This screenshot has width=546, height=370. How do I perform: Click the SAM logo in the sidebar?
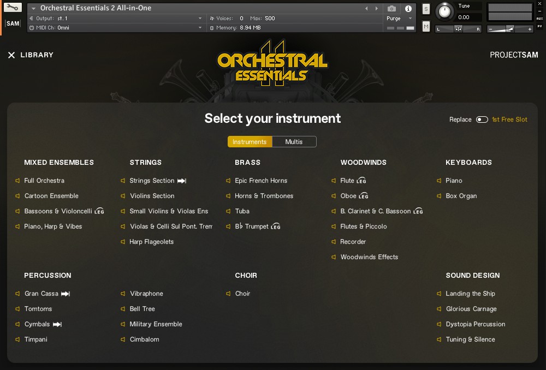click(13, 23)
